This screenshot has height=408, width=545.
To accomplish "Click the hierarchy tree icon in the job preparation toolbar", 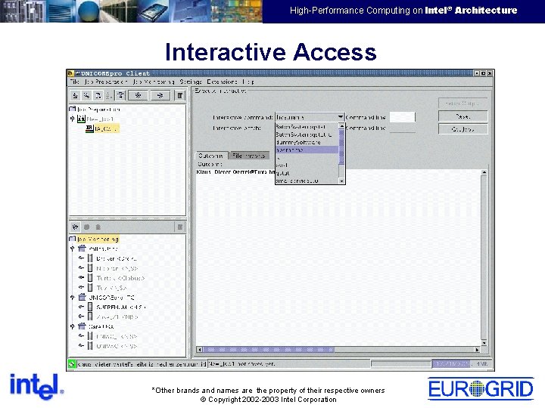I will (120, 95).
